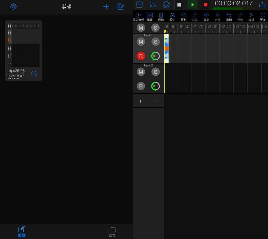The image size is (268, 239).
Task: Adjust Track 1 volume knob
Action: (155, 56)
